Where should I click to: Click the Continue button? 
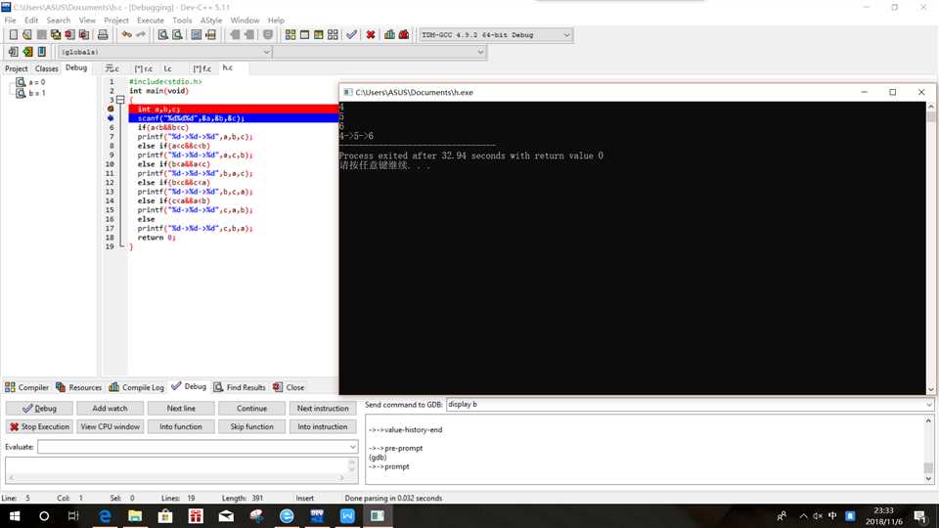(x=251, y=409)
